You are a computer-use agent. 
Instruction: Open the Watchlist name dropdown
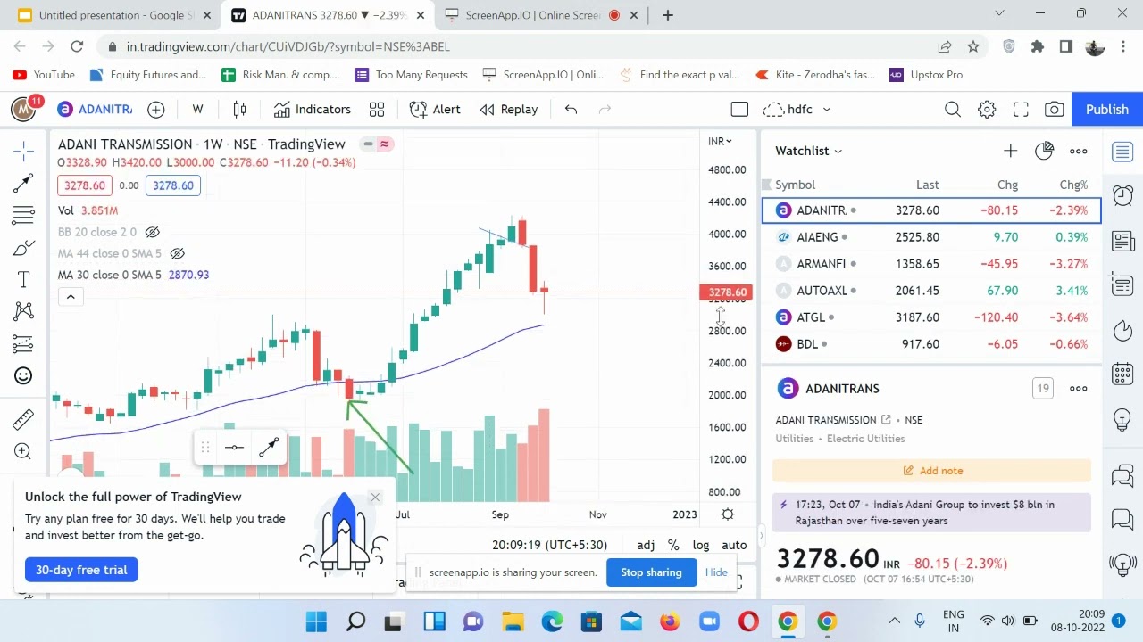808,151
